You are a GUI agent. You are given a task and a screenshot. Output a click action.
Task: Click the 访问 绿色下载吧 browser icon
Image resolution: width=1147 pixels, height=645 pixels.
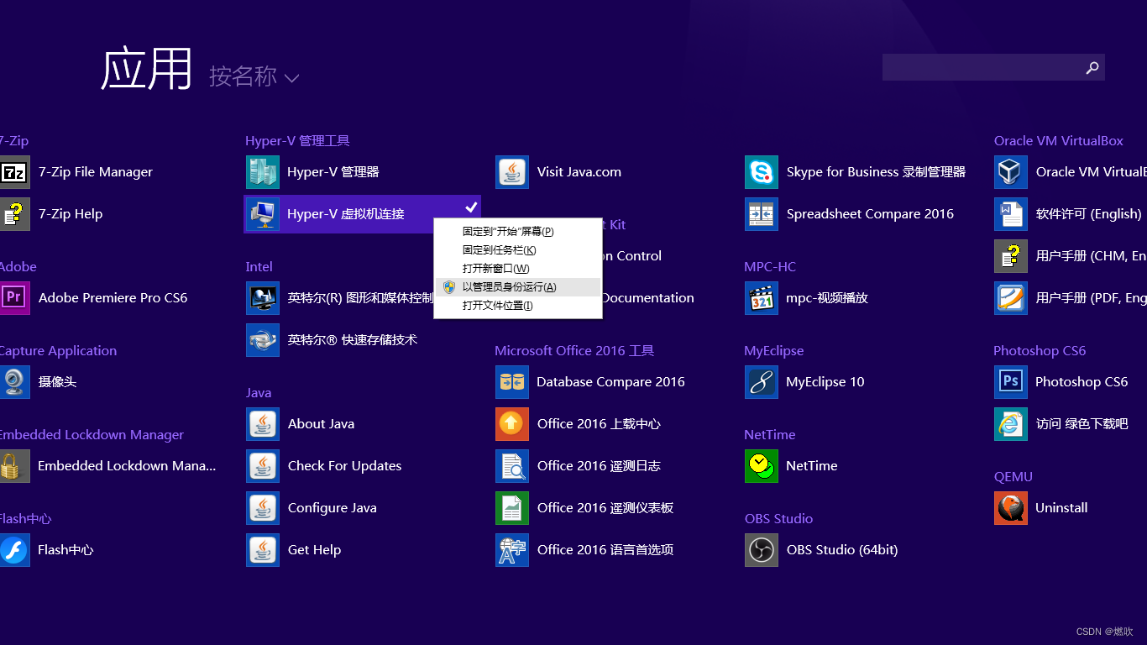coord(1011,424)
